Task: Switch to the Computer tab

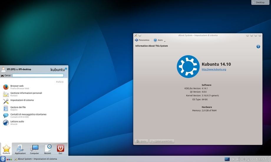Action: click(x=34, y=149)
